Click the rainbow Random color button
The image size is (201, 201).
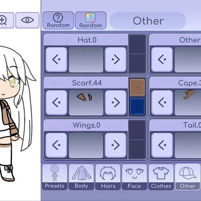pyautogui.click(x=90, y=20)
